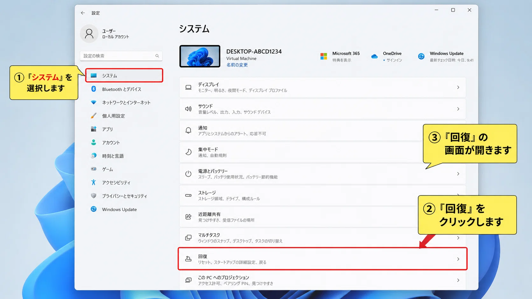Click the bell icon in 通知 row
Viewport: 532px width, 299px height.
(x=188, y=130)
